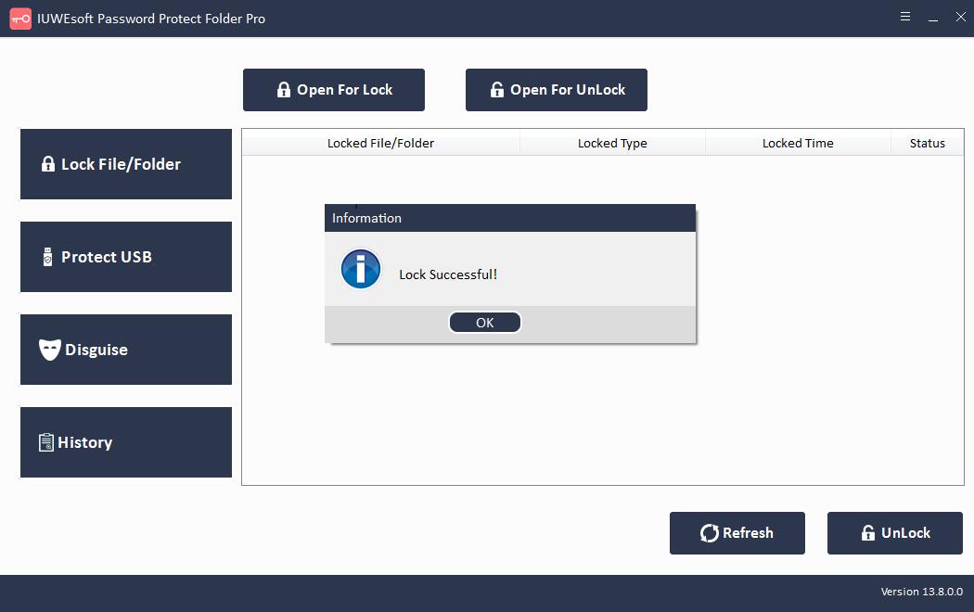Click the Refresh button
974x612 pixels.
pyautogui.click(x=737, y=533)
